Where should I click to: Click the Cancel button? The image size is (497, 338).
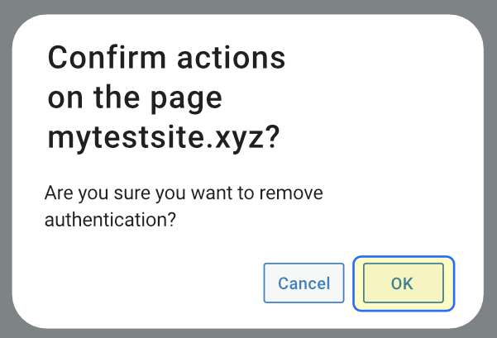pyautogui.click(x=303, y=283)
